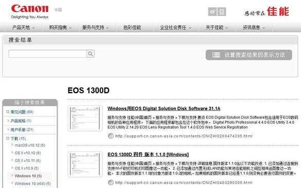The height and width of the screenshot is (188, 301).
Task: Open thumbnail of Digital Solution Disk result
Action: (x=85, y=118)
